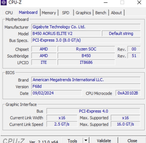
Task: Click the Max. Supported link width x16 value
Action: 125,118
